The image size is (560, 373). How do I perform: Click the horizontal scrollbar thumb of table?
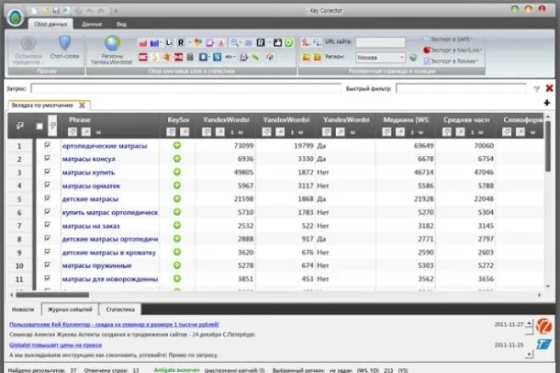pyautogui.click(x=53, y=295)
